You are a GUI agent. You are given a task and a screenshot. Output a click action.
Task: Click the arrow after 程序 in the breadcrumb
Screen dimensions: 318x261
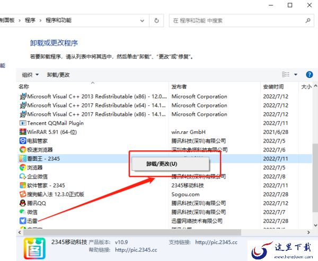[x=40, y=21]
